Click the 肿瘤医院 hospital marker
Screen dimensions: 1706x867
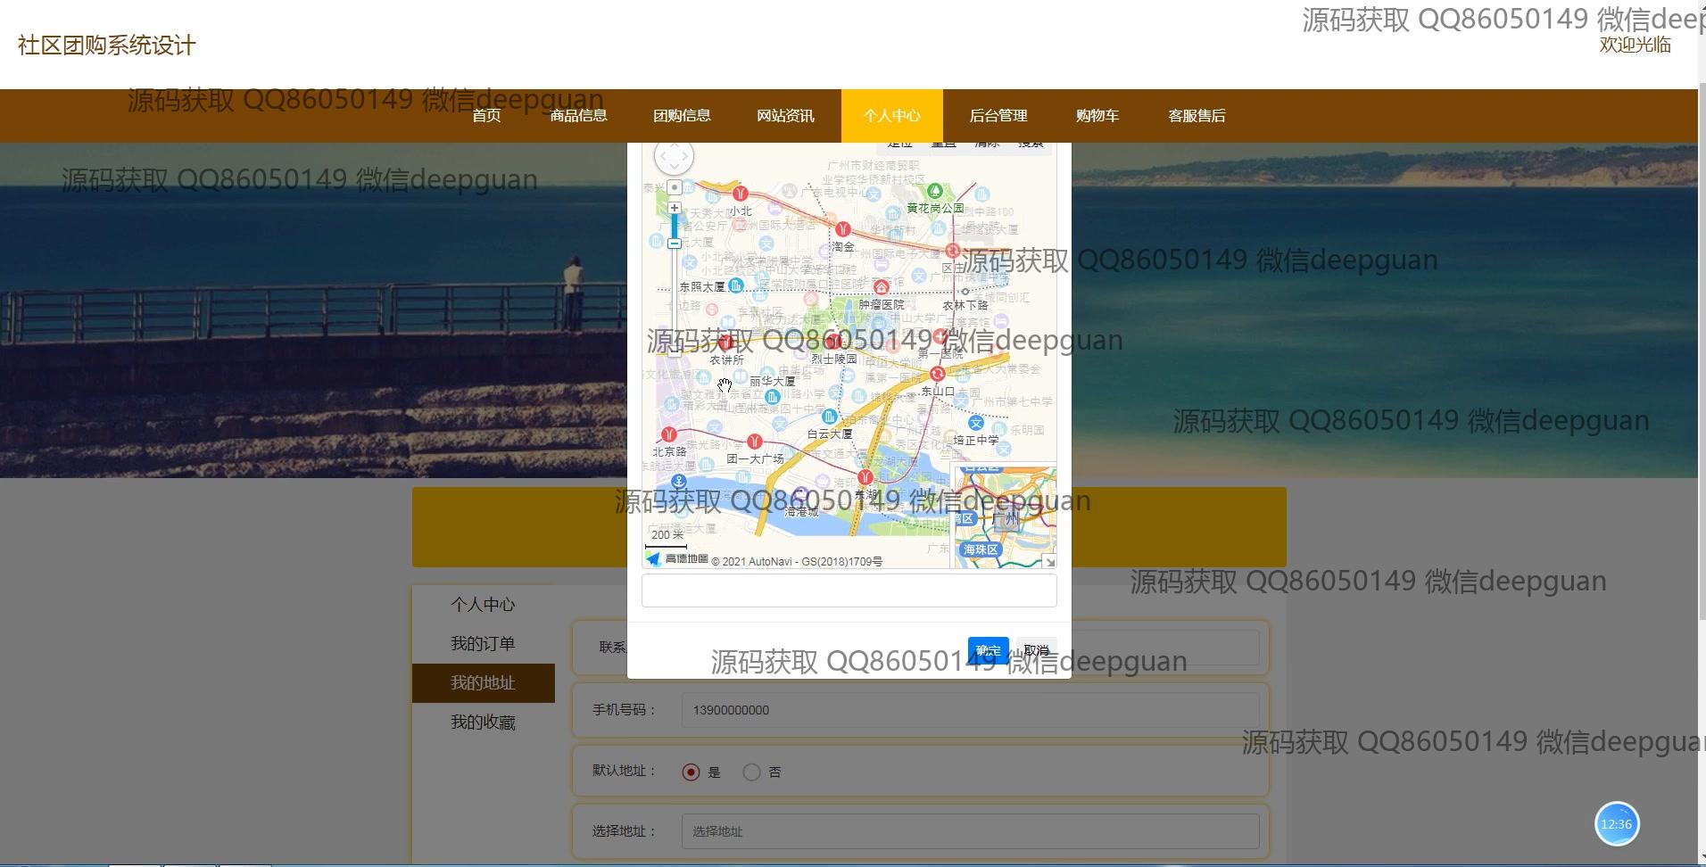881,287
